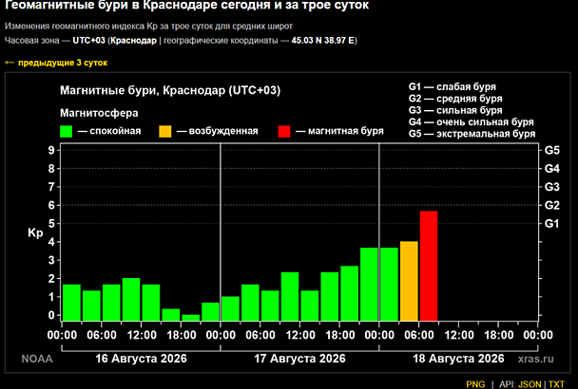Click the red 'магнитная буря' legend swatch
578x389 pixels.
pos(284,131)
